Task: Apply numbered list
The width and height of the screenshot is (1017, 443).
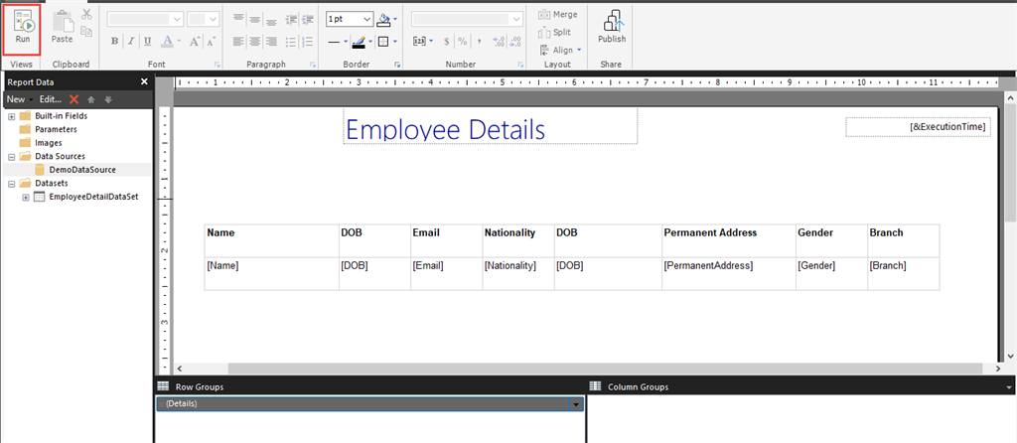Action: coord(308,42)
